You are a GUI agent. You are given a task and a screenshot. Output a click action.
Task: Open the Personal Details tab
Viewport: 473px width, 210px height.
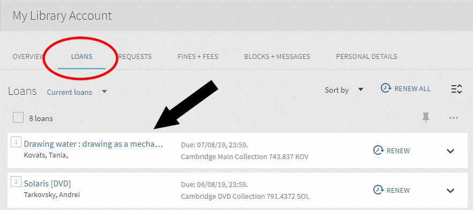(x=366, y=56)
